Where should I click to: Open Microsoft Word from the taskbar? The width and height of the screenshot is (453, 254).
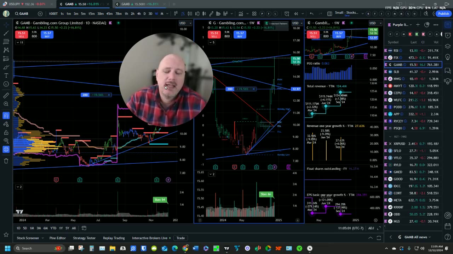pyautogui.click(x=195, y=248)
